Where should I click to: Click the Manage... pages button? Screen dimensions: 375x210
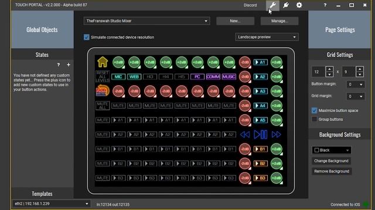pos(279,21)
